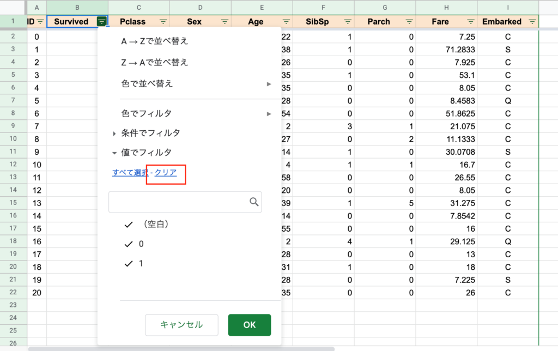Screen dimensions: 558x351
Task: Select the ID cell with value 13
Action: pyautogui.click(x=37, y=203)
